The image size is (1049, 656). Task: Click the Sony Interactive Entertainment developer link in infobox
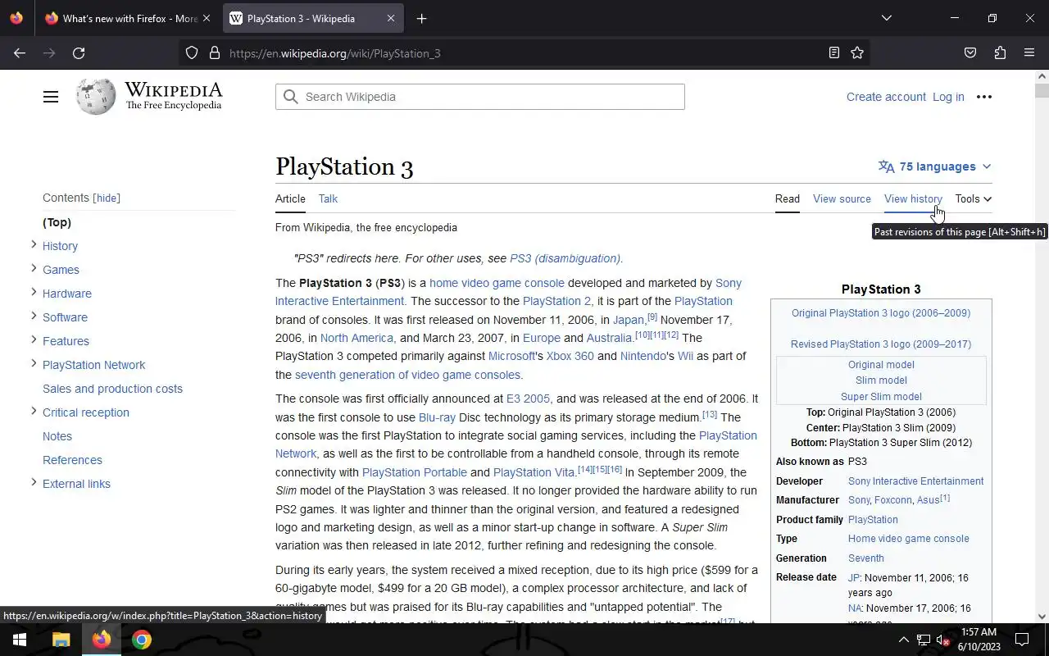[915, 481]
